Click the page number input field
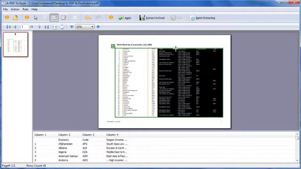 coord(24,27)
